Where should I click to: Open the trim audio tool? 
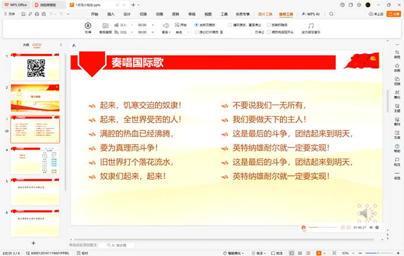106,26
